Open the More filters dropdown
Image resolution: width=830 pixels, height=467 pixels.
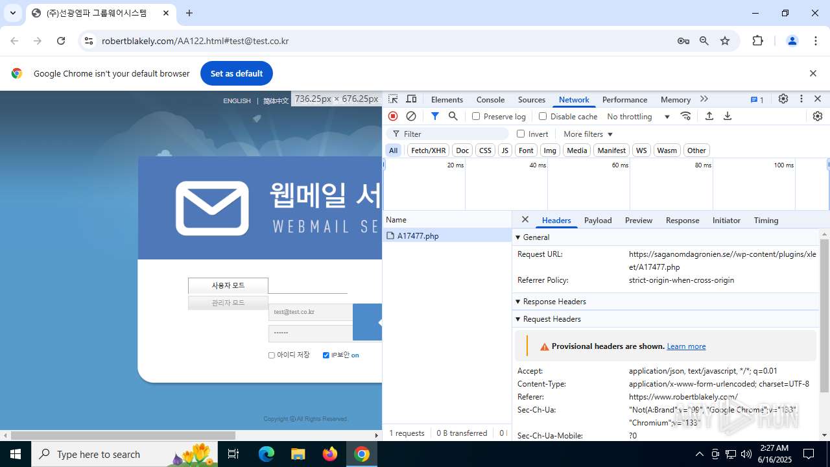[588, 134]
